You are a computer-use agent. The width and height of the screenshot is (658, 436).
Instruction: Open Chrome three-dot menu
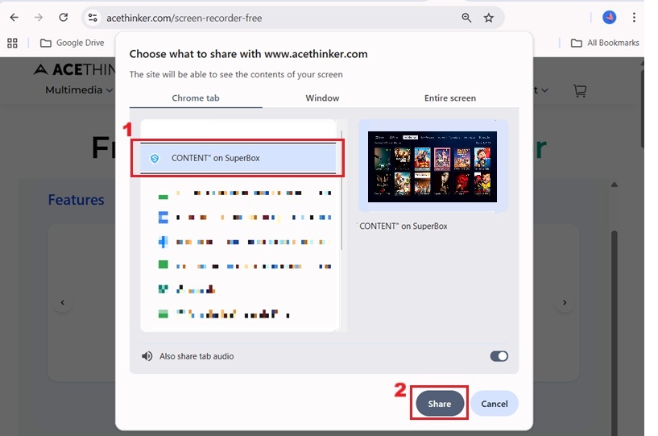click(634, 18)
